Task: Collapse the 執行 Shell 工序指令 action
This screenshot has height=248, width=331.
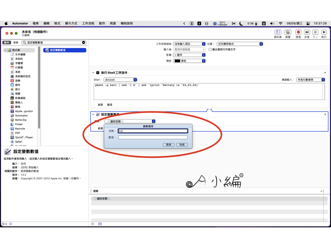Action: click(x=93, y=73)
